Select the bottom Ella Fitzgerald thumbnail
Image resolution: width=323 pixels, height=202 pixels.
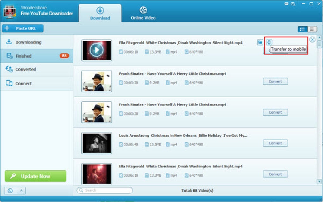click(x=96, y=174)
